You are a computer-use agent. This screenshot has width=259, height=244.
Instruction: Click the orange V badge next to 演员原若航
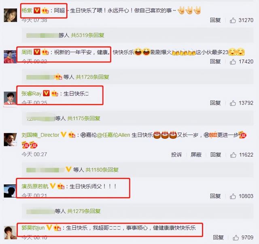(x=53, y=186)
